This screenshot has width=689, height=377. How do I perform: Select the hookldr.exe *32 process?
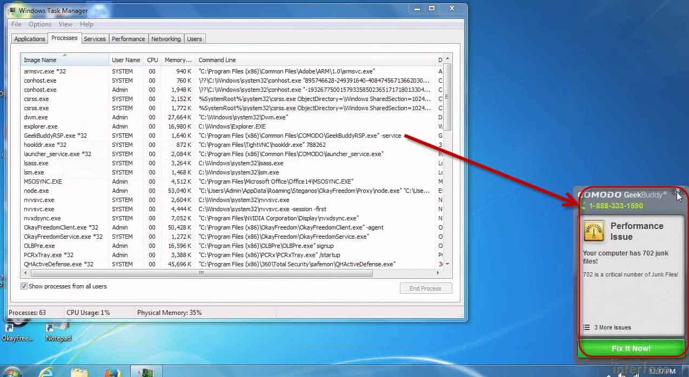(x=232, y=145)
